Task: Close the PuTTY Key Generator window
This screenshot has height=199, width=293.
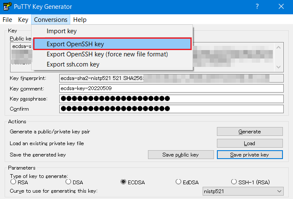Action: [x=281, y=7]
